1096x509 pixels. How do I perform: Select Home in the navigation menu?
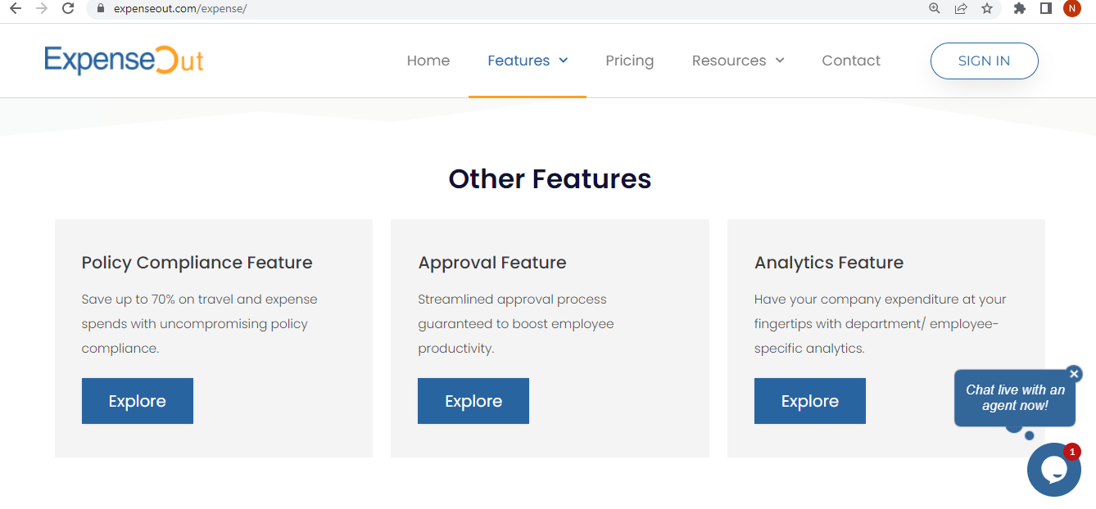[428, 61]
